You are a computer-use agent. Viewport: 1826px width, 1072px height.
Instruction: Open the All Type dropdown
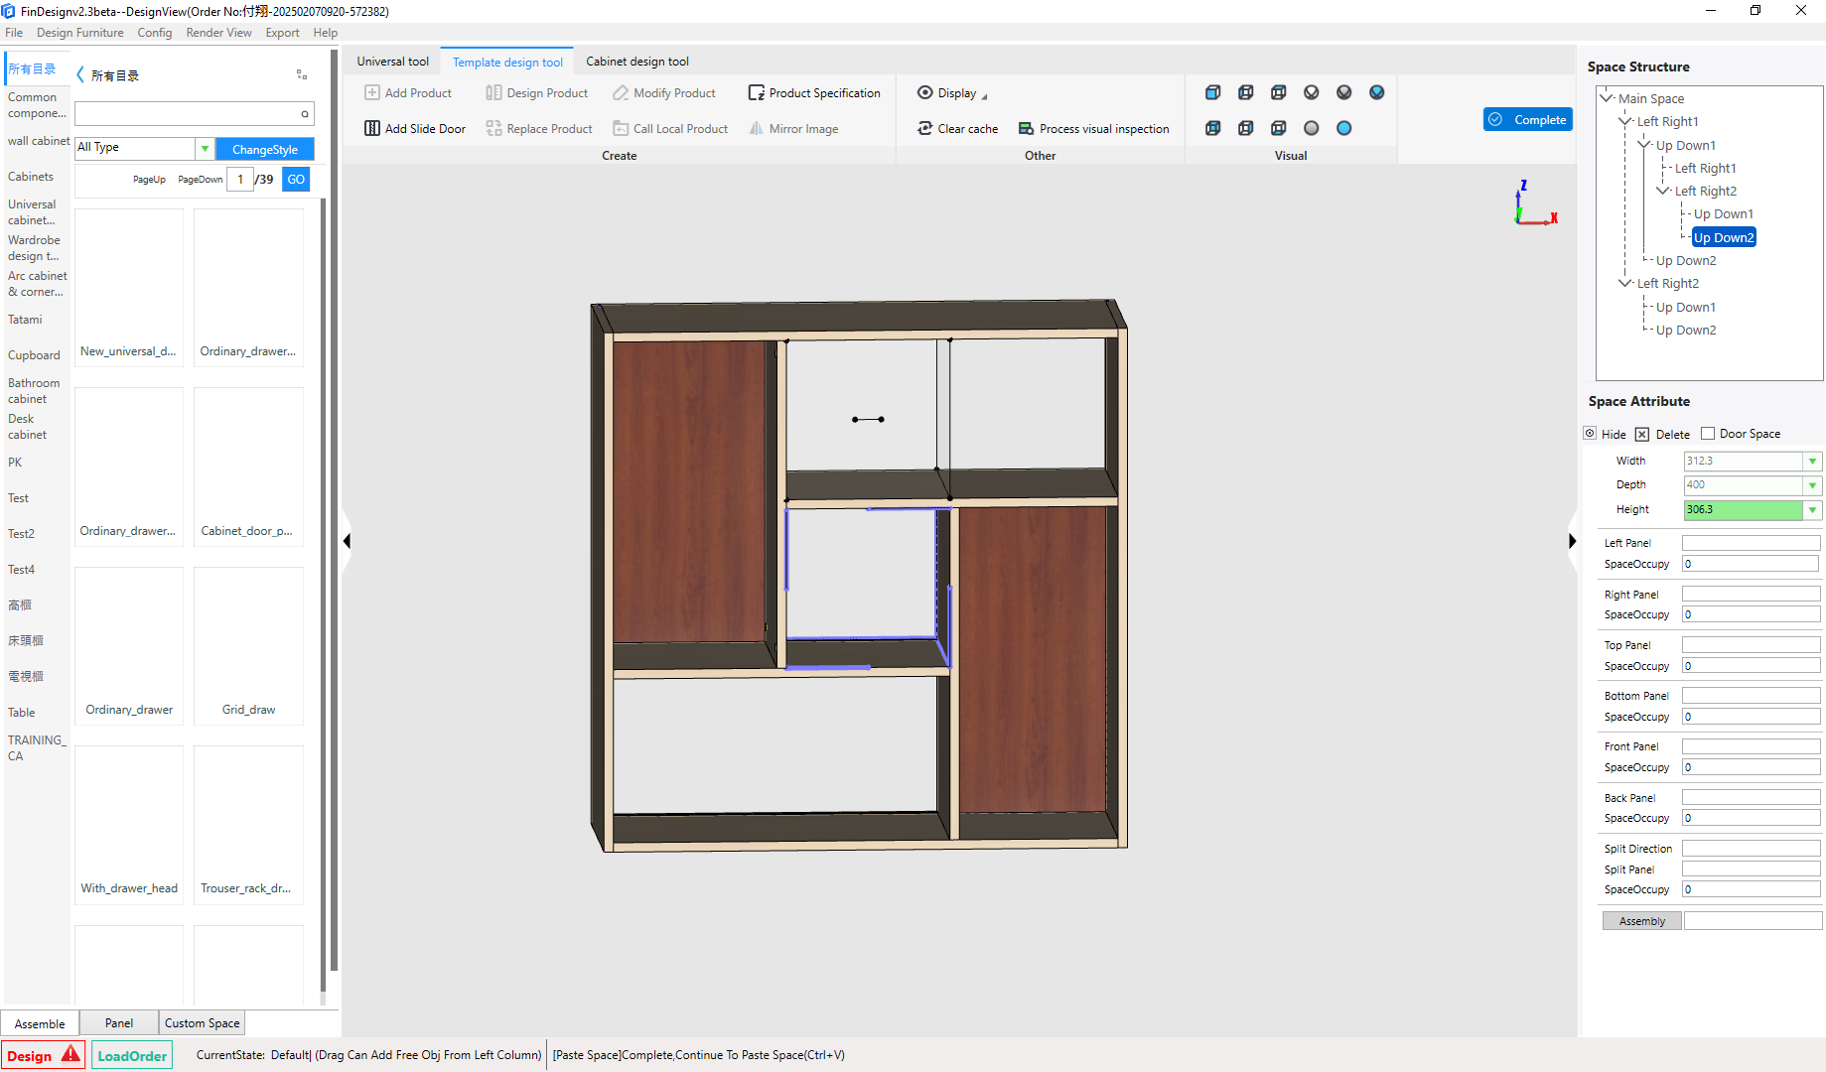tap(205, 148)
